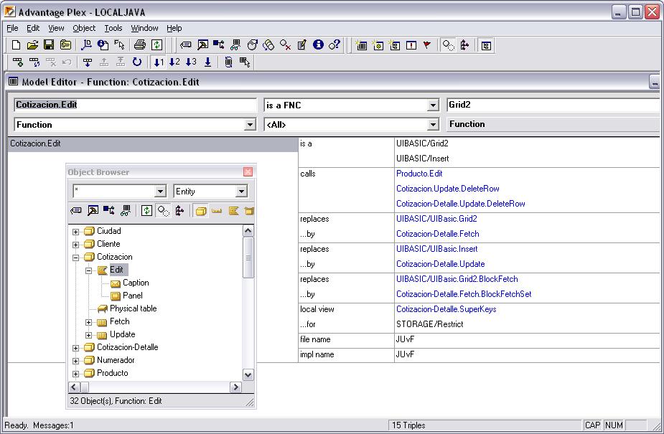Click the folder with key icon
Viewport: 664px width, 434px height.
click(x=65, y=45)
